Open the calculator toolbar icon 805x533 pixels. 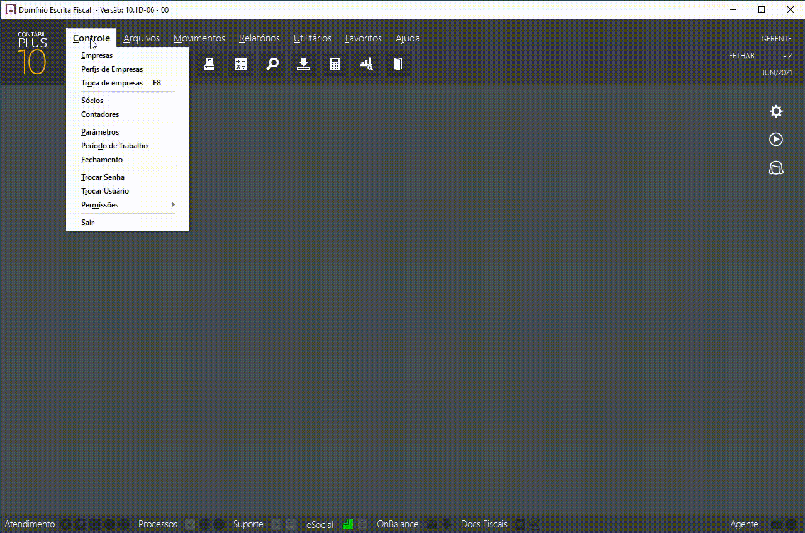335,64
